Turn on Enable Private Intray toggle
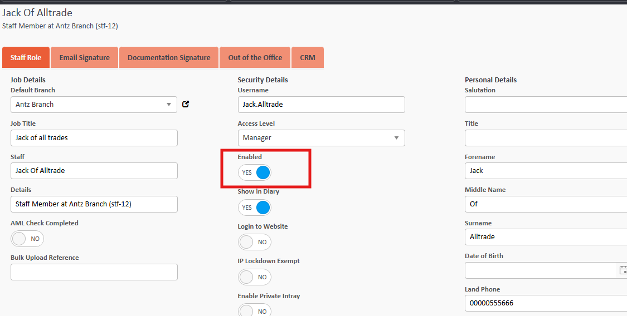Screen dimensions: 627x316 255,310
